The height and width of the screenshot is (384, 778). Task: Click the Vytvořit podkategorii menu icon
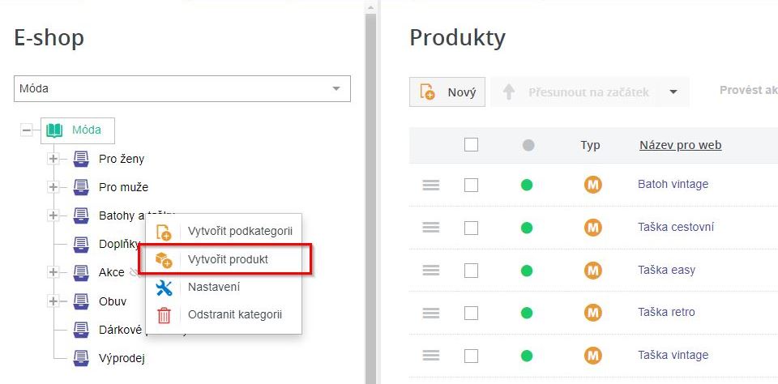164,232
